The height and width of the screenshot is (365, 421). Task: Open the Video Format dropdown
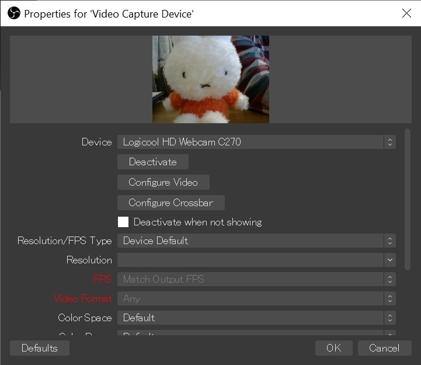click(x=256, y=298)
